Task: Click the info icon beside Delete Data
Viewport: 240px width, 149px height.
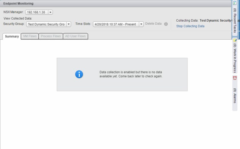Action: (x=166, y=24)
